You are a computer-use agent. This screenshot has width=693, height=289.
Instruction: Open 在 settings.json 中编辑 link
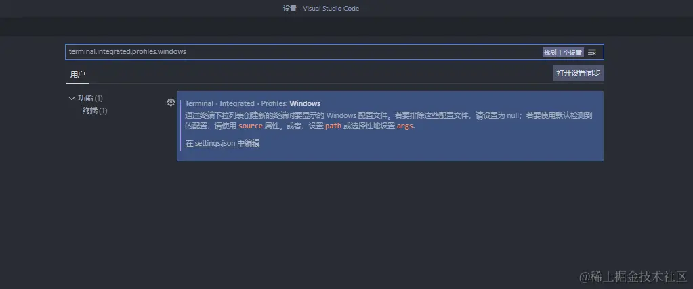click(x=222, y=143)
